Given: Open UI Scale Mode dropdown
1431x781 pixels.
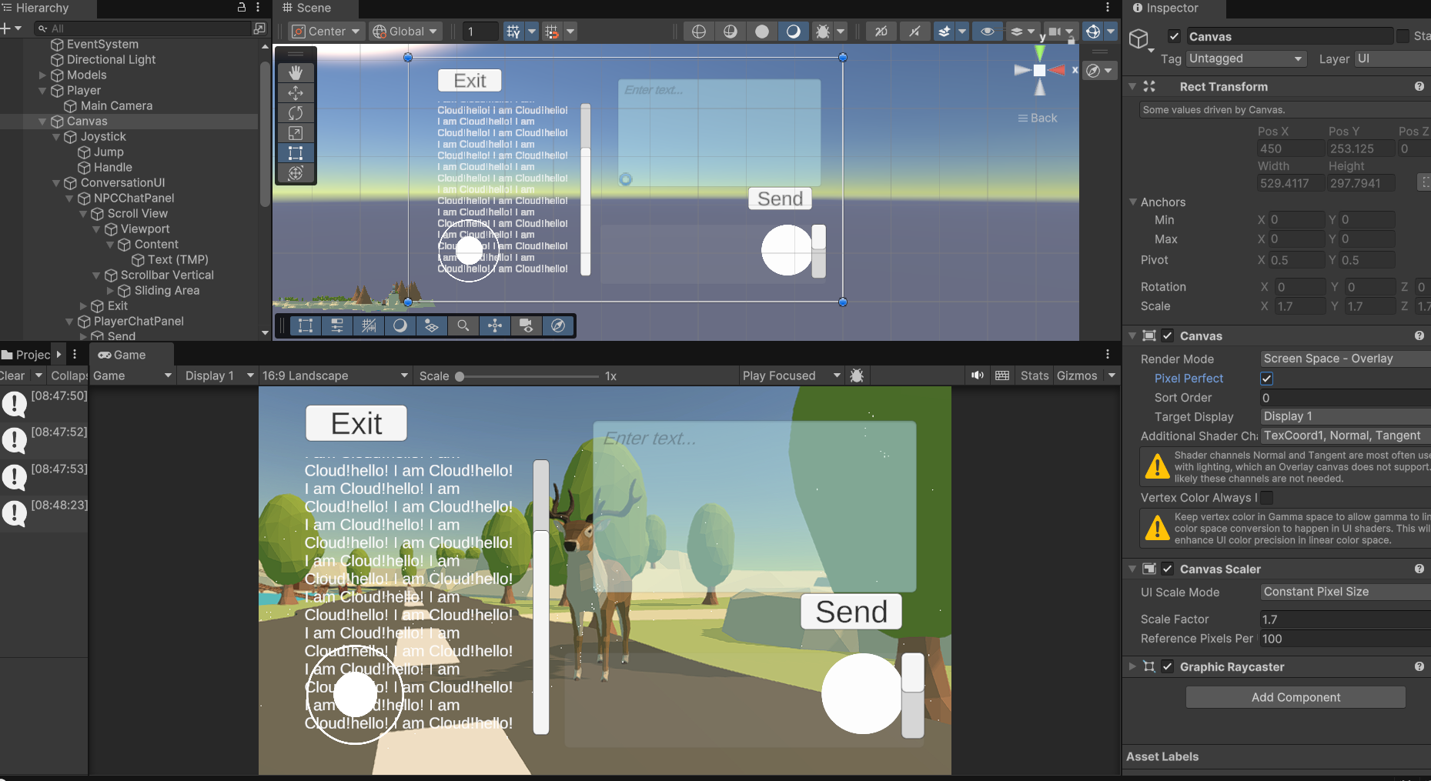Looking at the screenshot, I should [x=1346, y=592].
